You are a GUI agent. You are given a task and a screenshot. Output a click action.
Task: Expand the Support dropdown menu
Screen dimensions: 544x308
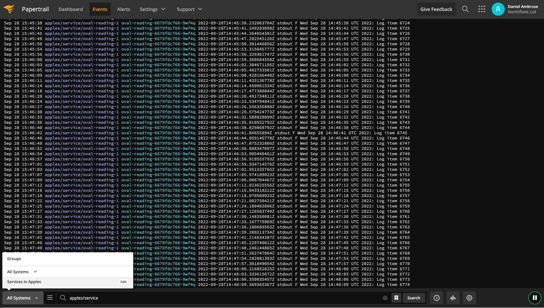(189, 9)
